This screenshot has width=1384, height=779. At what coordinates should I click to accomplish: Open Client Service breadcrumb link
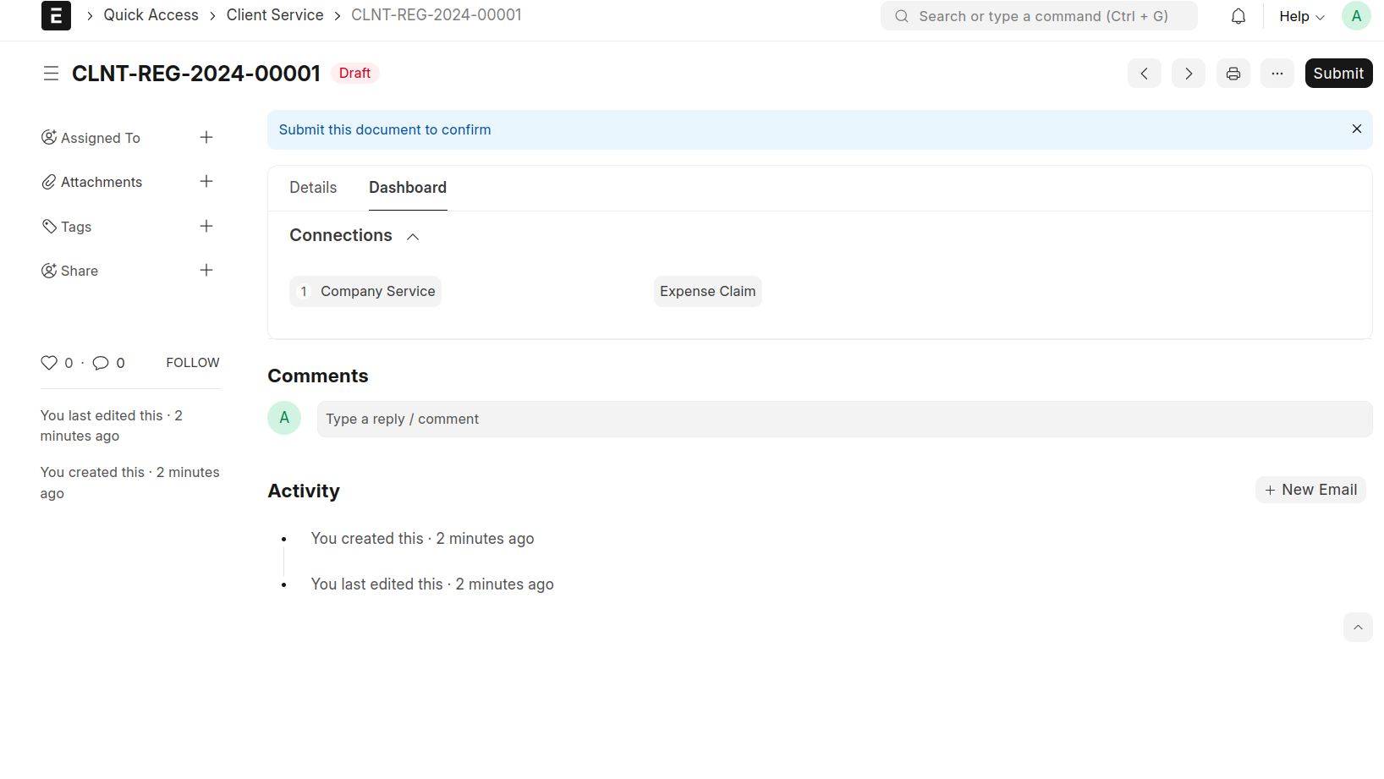tap(275, 15)
